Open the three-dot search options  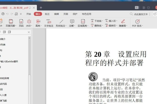tap(150, 14)
